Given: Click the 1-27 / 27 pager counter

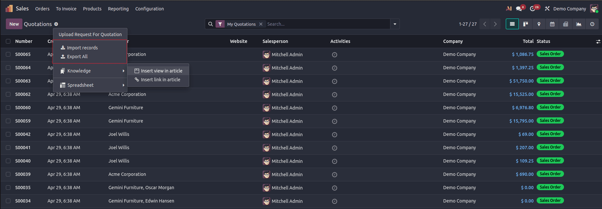Looking at the screenshot, I should (x=468, y=24).
